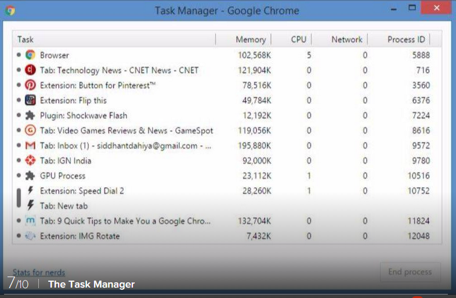This screenshot has width=456, height=298.
Task: Maximize the Task Manager window
Action: (412, 8)
